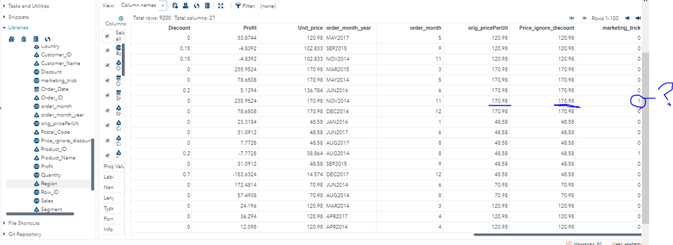Click the refresh icon in Libraries toolbar
This screenshot has width=673, height=245.
click(x=48, y=38)
